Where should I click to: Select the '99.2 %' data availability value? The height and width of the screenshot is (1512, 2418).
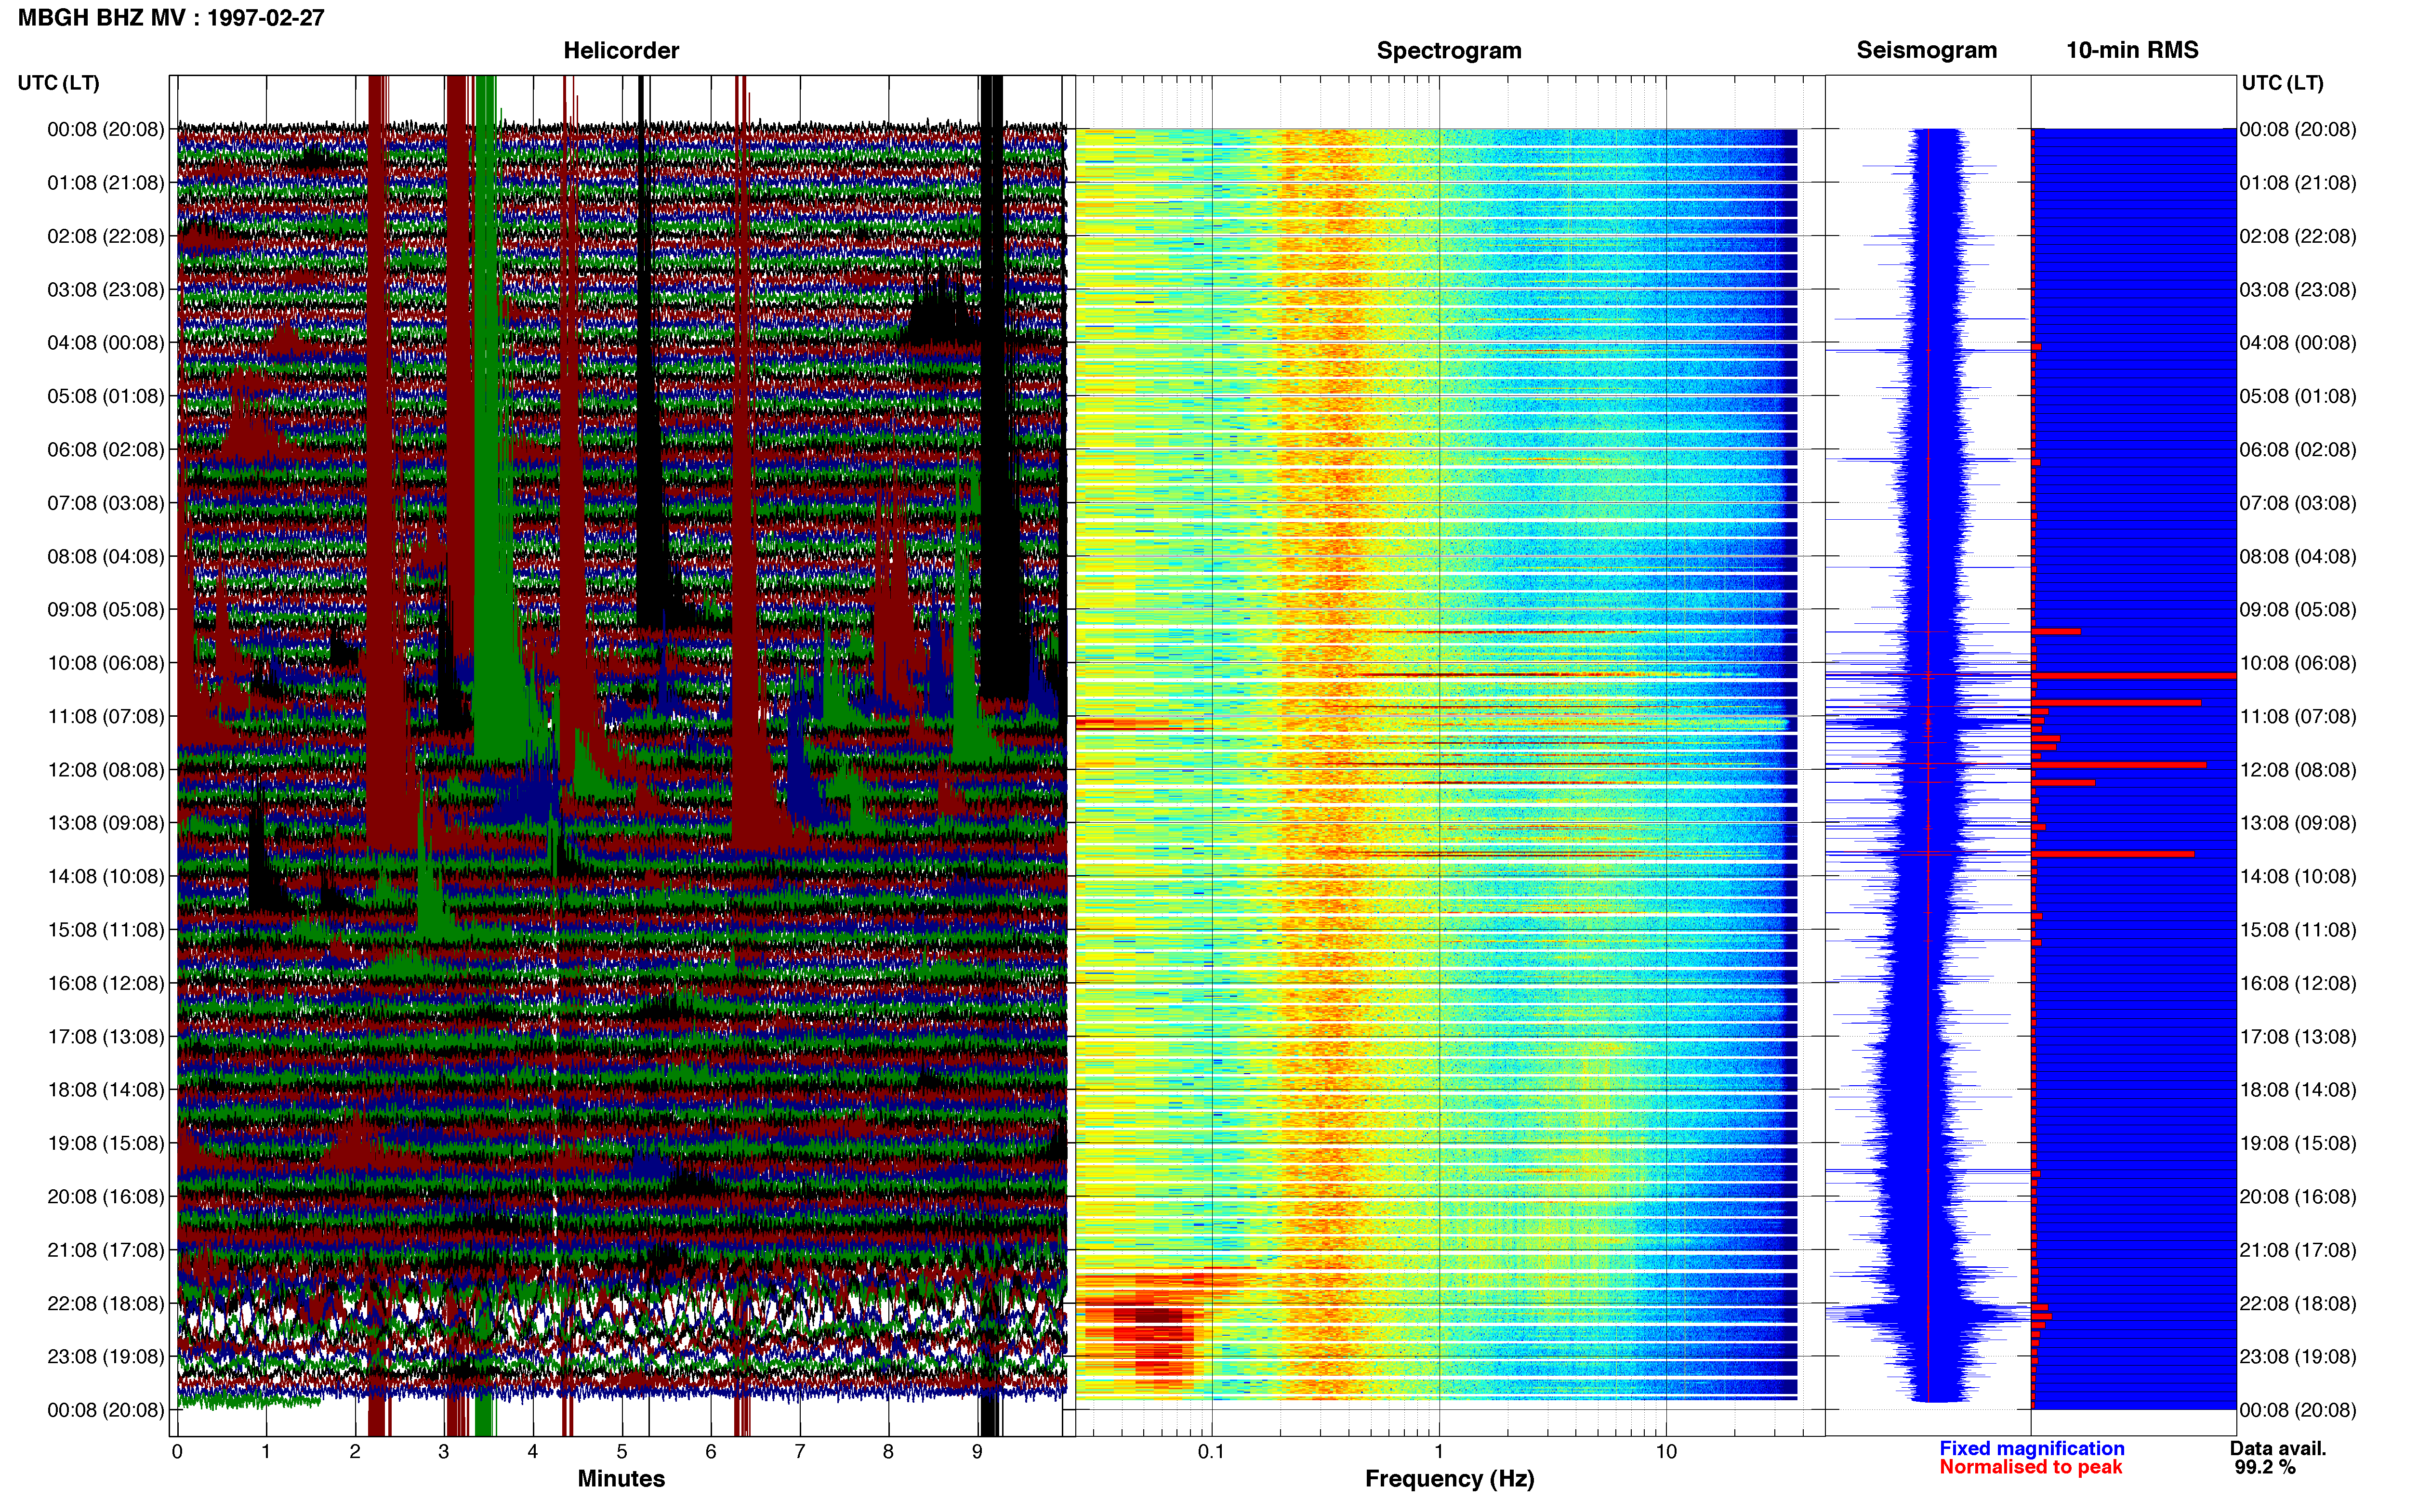[2265, 1467]
